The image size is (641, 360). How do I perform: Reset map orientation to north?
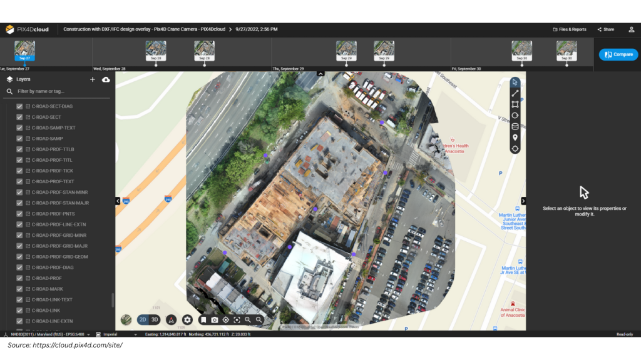172,320
